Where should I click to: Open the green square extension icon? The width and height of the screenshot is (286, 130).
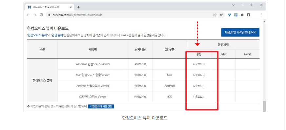[236, 15]
